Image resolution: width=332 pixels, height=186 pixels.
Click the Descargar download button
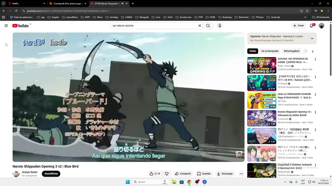click(225, 174)
